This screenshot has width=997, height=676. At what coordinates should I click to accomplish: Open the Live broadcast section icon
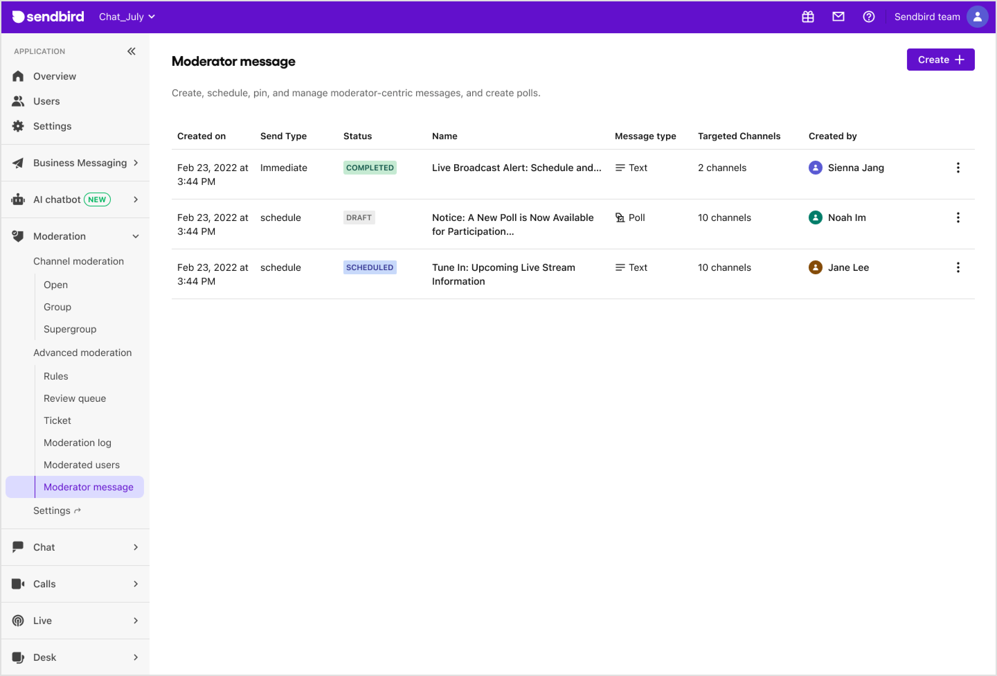pos(18,621)
